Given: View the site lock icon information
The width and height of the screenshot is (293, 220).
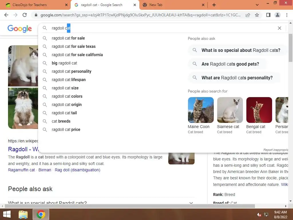Looking at the screenshot, I should (x=36, y=15).
